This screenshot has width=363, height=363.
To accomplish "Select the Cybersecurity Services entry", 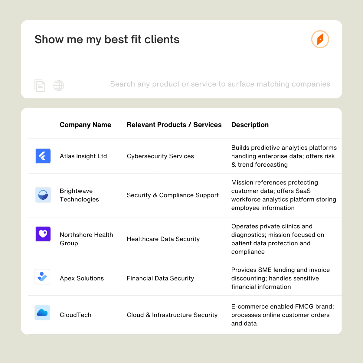I will point(160,156).
